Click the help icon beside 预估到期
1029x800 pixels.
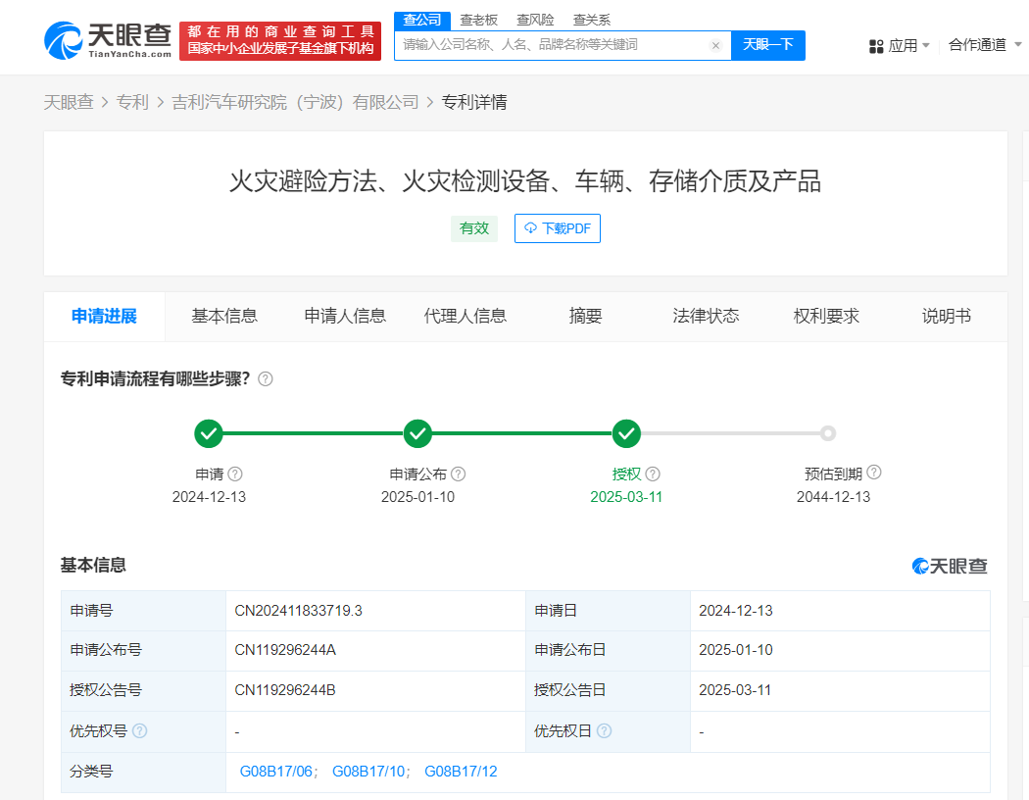coord(874,473)
